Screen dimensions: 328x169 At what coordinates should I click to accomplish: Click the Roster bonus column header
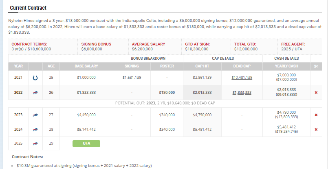(x=167, y=66)
